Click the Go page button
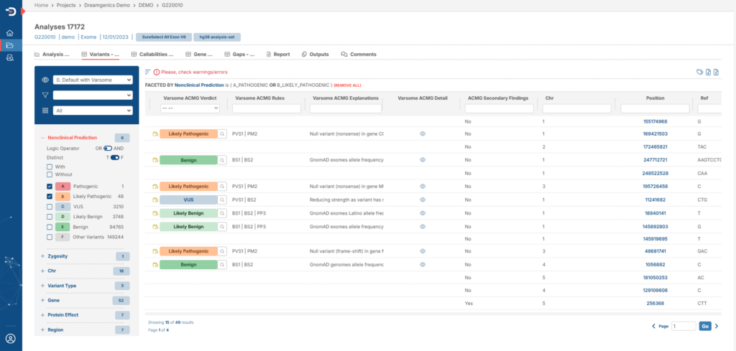The height and width of the screenshot is (351, 736). click(705, 326)
